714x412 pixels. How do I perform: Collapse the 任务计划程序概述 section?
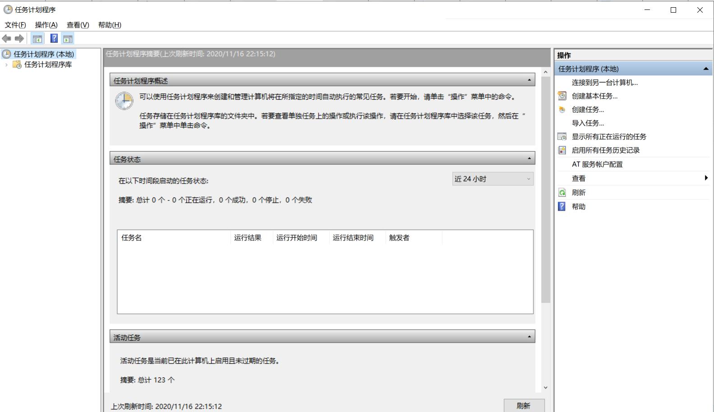[x=530, y=80]
